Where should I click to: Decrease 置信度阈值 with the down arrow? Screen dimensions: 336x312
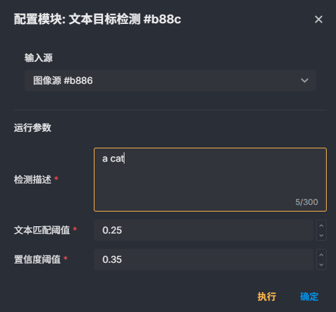click(x=321, y=265)
